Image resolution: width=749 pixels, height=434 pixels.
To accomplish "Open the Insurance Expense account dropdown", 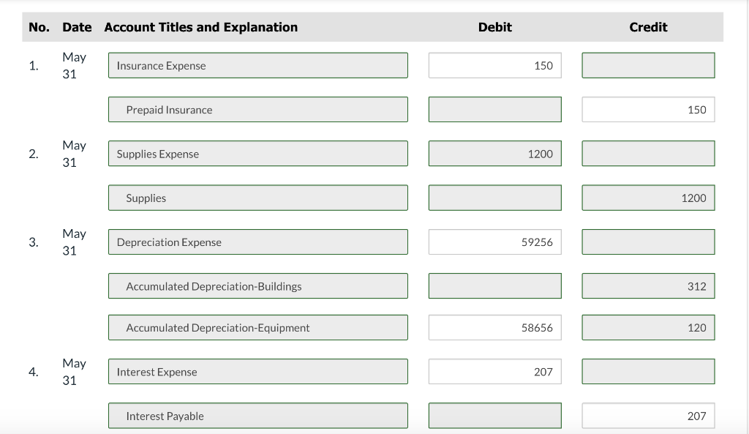I will coord(257,65).
